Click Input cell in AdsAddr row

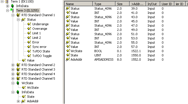151,60
